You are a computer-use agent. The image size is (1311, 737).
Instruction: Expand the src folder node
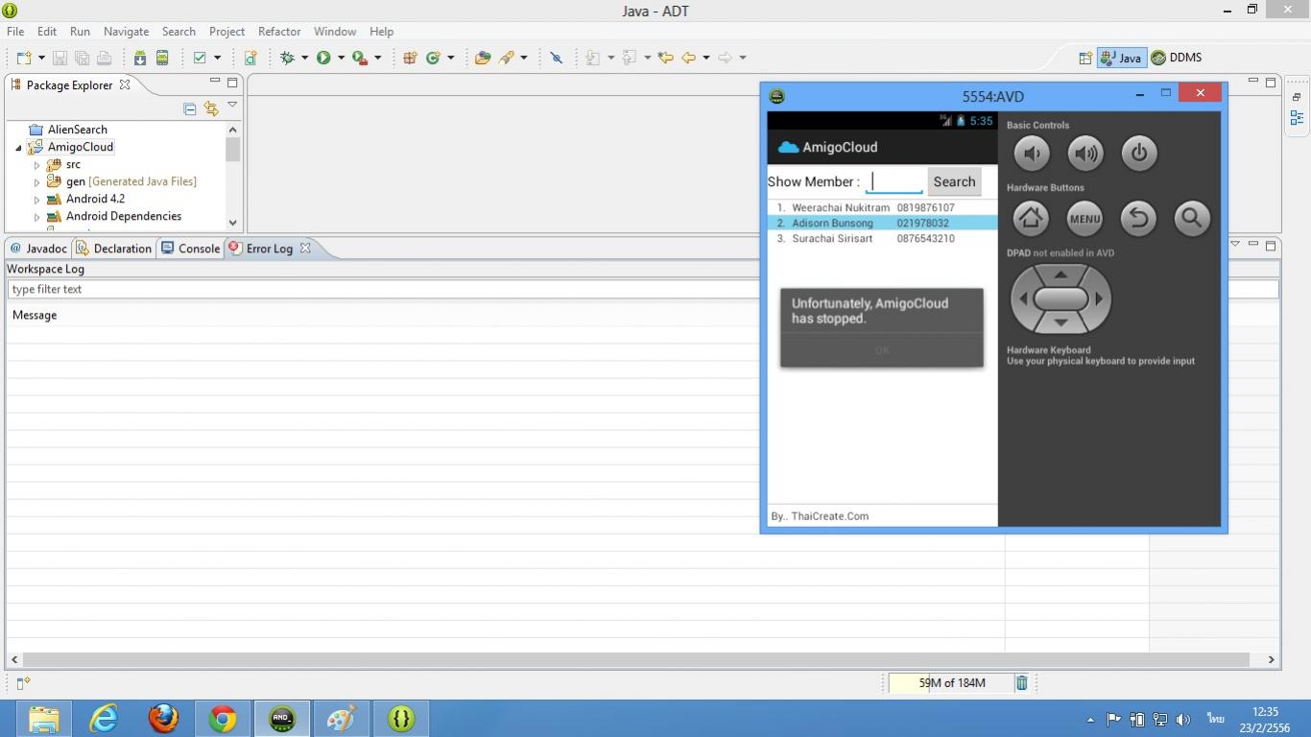[37, 165]
